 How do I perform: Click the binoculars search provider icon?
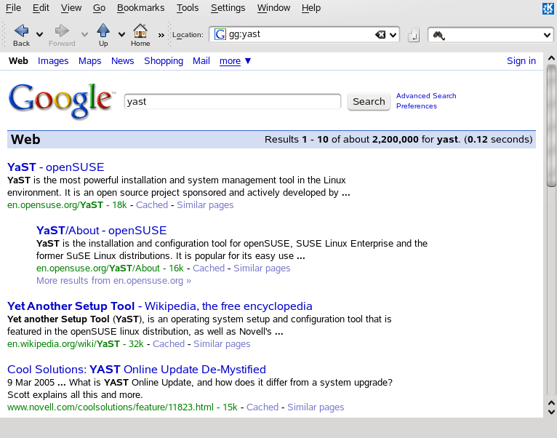coord(438,35)
